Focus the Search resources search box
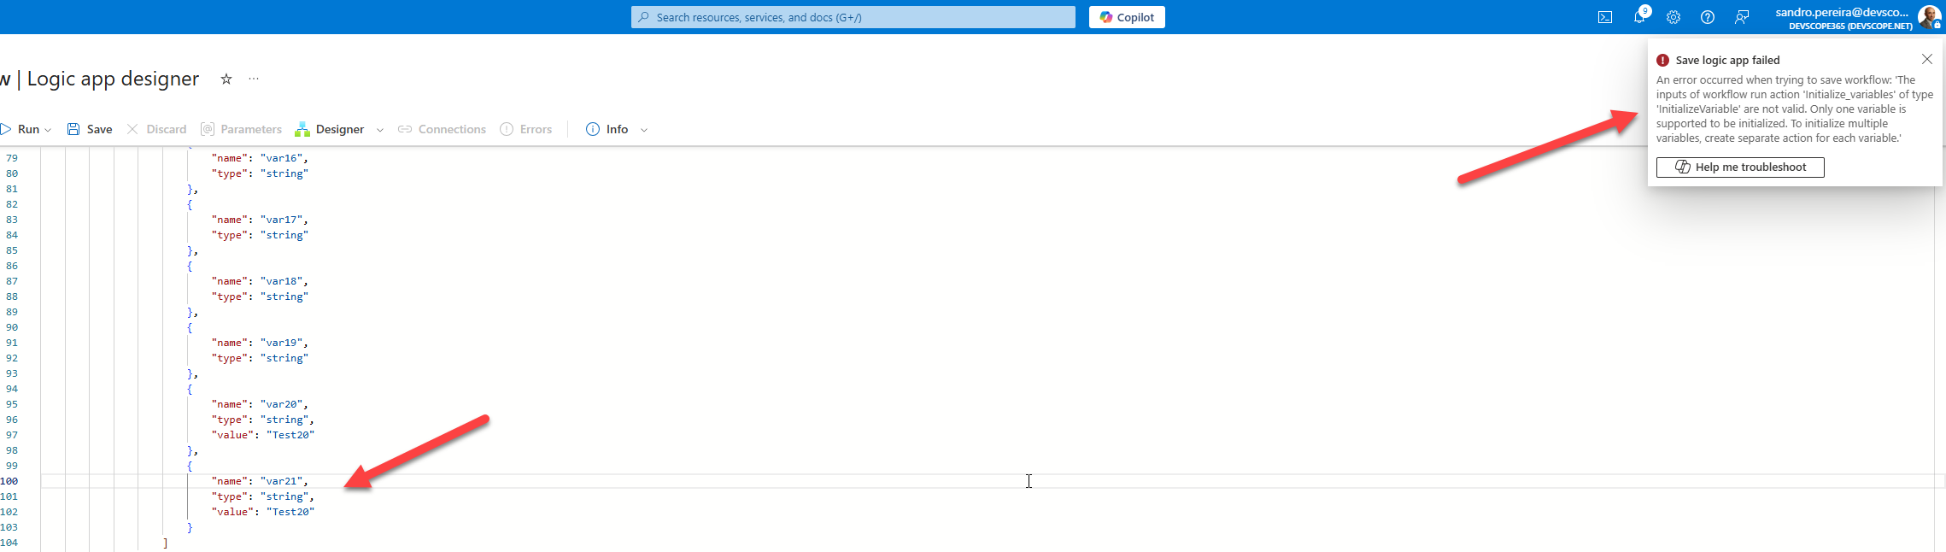Screen dimensions: 1946x552 tap(853, 17)
